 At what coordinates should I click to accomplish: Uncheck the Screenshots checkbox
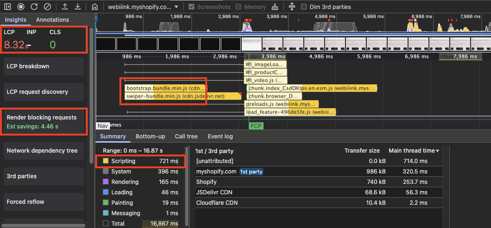pos(191,7)
